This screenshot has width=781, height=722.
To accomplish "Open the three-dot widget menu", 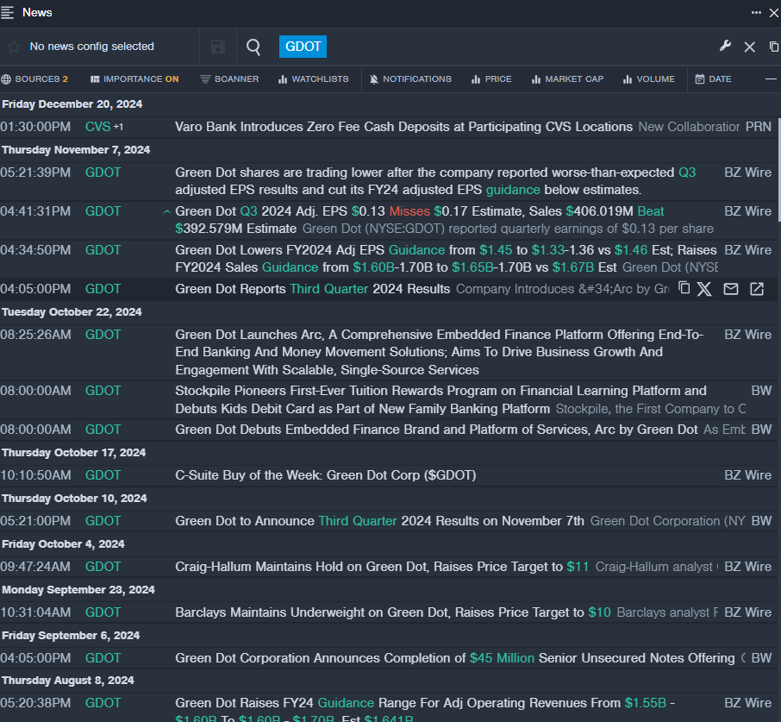I will [756, 12].
